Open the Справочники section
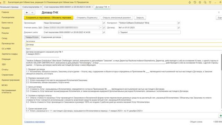222x125 pixels. coord(8,75)
